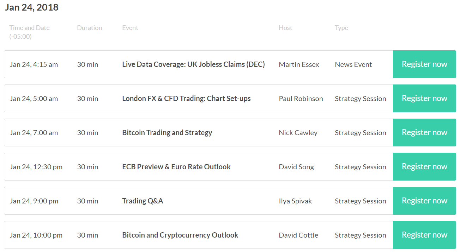Open Bitcoin Trading and Strategy event title
Screen dimensions: 460x252
coord(167,133)
